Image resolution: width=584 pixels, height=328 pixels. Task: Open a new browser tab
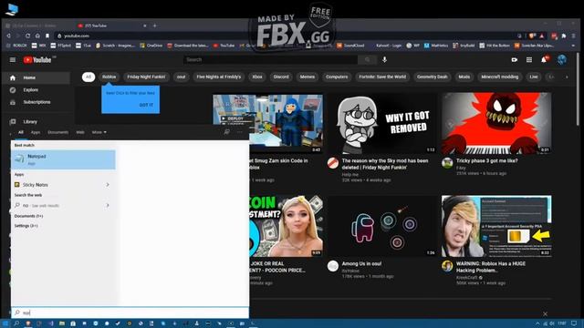click(154, 26)
